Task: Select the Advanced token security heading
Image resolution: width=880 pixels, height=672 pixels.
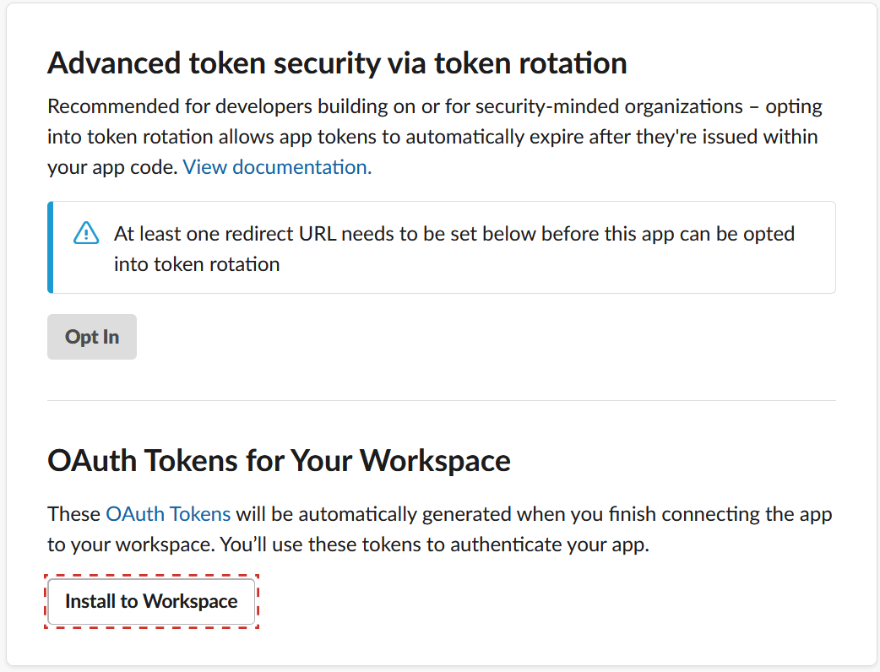Action: (x=337, y=62)
